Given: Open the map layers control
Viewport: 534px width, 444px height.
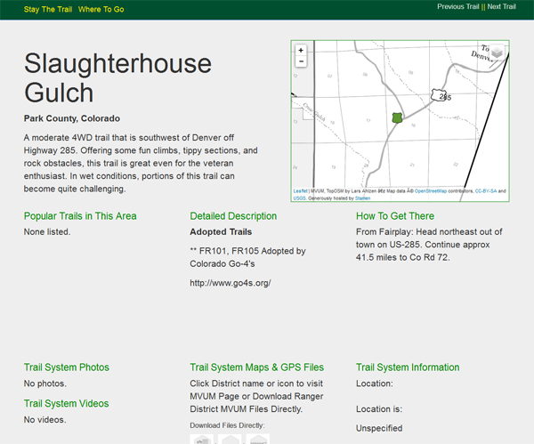Looking at the screenshot, I should point(497,53).
